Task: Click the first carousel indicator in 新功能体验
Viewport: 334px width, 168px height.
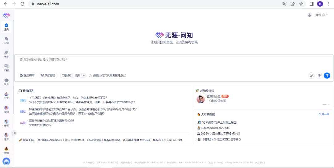Action: click(x=324, y=104)
